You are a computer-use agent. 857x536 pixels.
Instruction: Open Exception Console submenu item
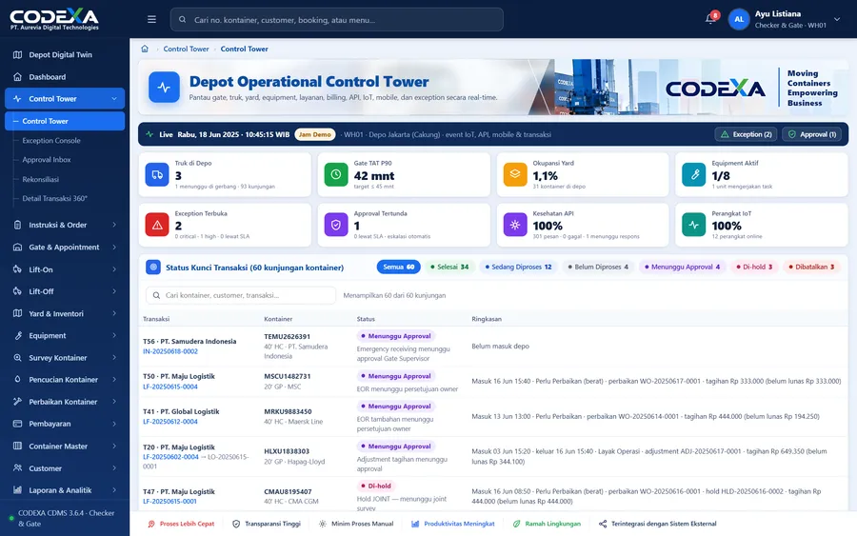[x=51, y=140]
